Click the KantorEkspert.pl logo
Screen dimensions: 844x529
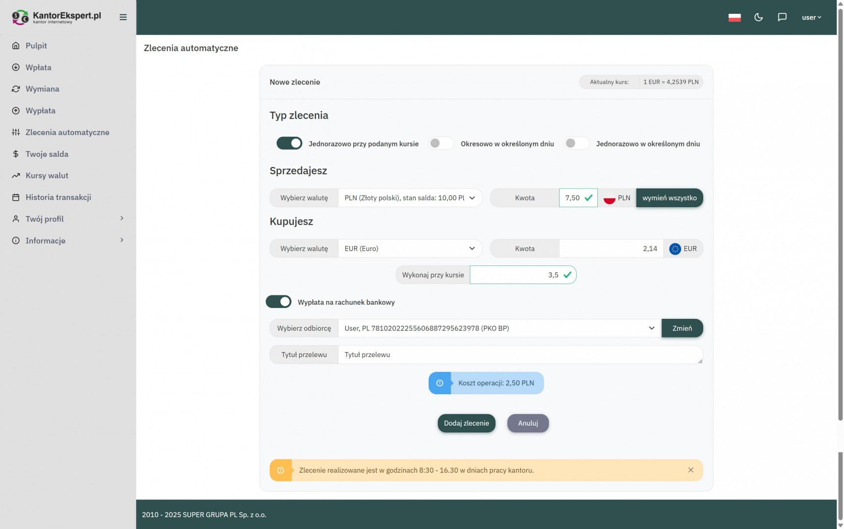[x=56, y=17]
